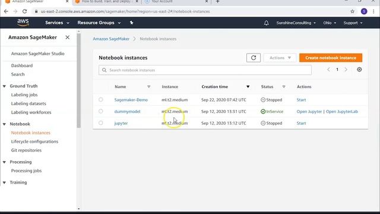Open Amazon SageMaker Studio in sidebar

(x=38, y=53)
